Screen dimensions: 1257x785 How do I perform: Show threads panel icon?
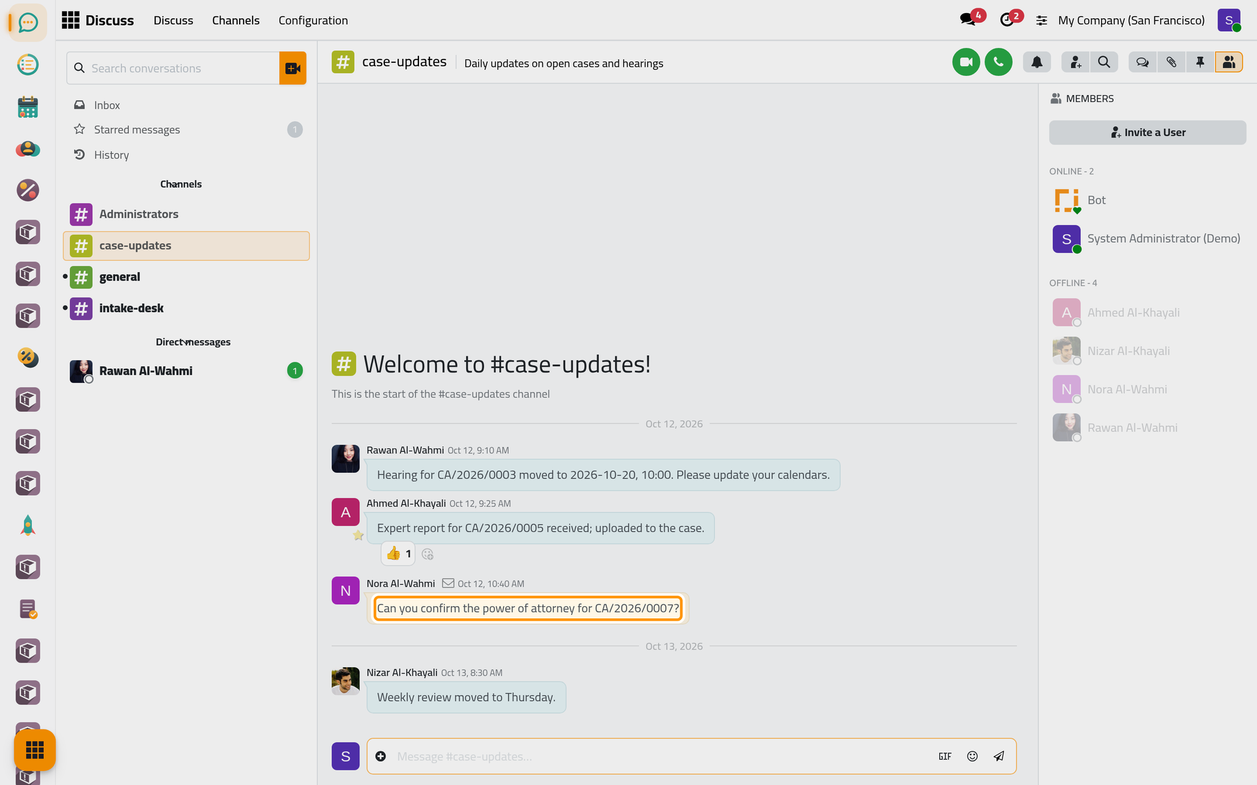[x=1142, y=62]
